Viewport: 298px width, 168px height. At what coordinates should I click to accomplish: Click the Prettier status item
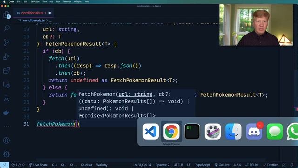click(271, 165)
